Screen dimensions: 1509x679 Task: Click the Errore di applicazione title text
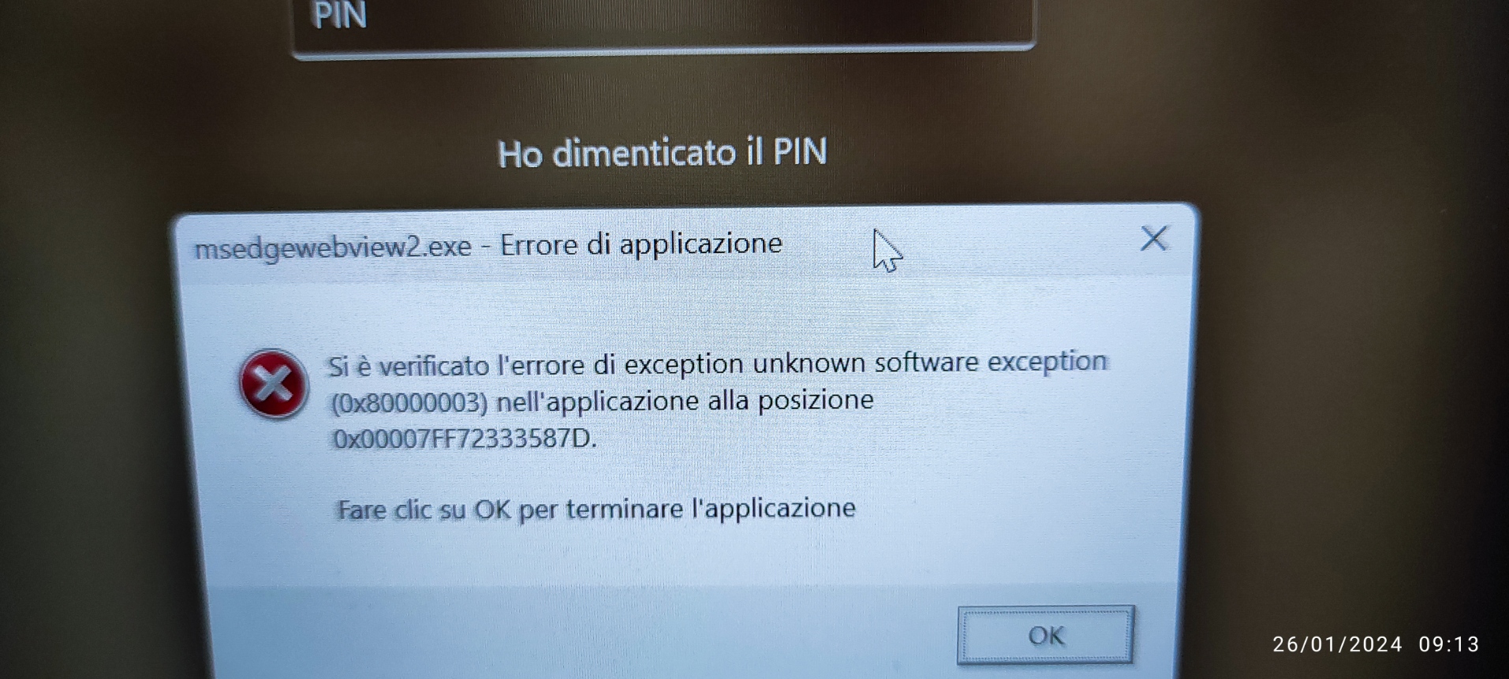click(x=641, y=244)
